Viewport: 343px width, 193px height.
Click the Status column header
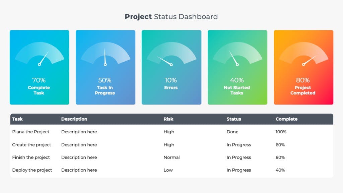click(233, 119)
